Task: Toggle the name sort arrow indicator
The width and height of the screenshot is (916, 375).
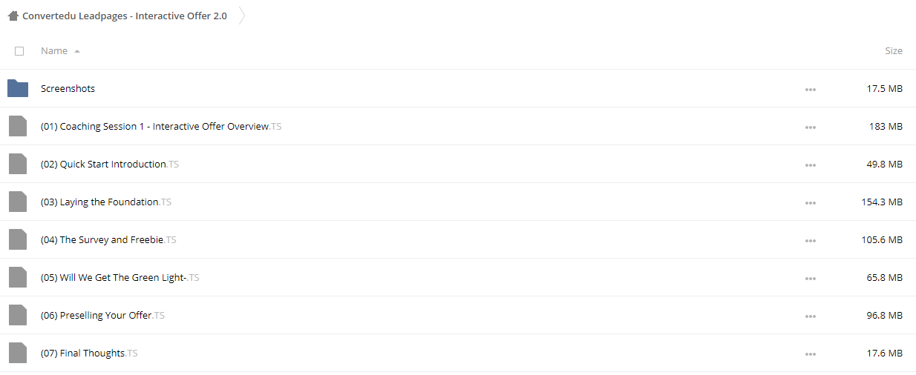Action: (77, 51)
